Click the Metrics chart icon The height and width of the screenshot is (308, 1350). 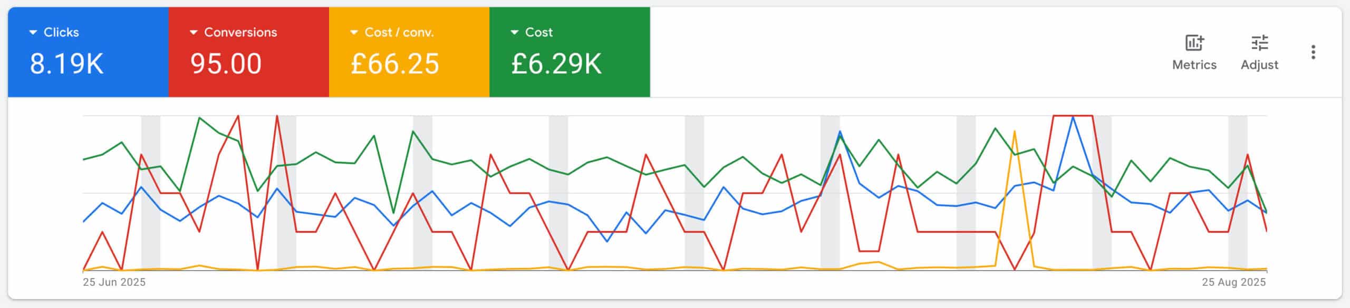(1194, 43)
